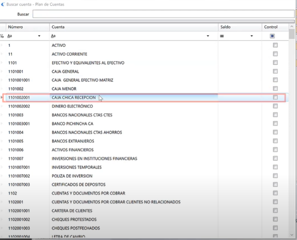Select BANCOS NACIONALES CTAS AHORROS account
Image resolution: width=297 pixels, height=240 pixels.
(87, 132)
